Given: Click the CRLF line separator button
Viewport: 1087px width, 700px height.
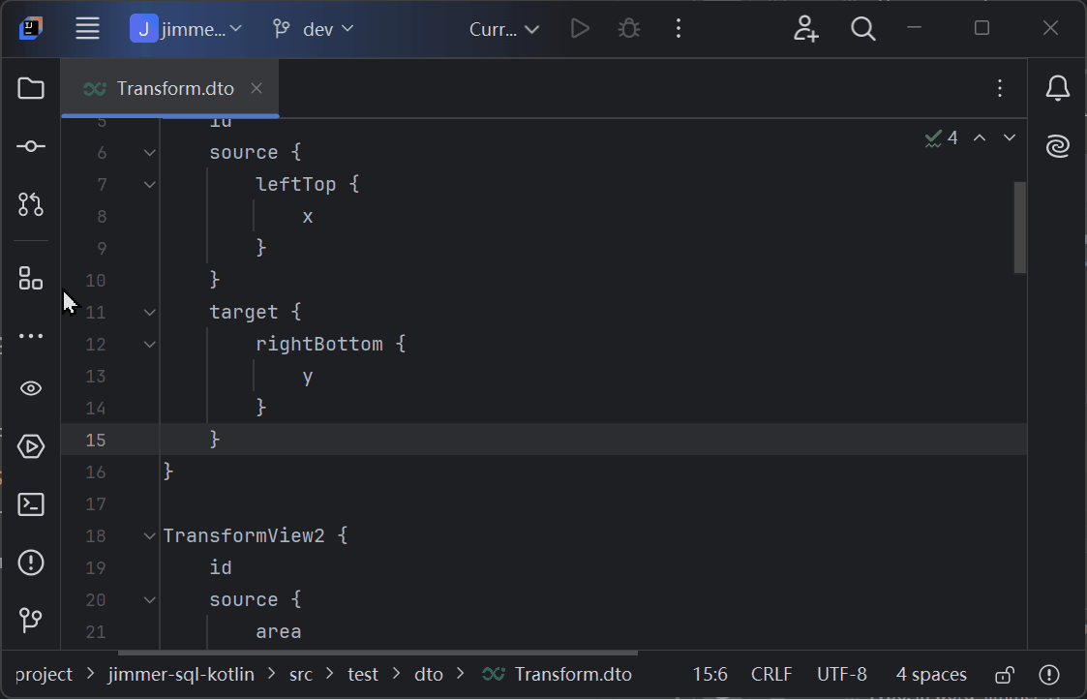Looking at the screenshot, I should (x=770, y=674).
